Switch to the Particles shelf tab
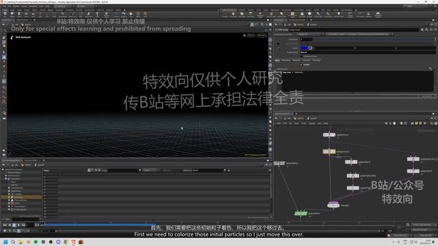Image resolution: width=438 pixels, height=246 pixels. 250,10
